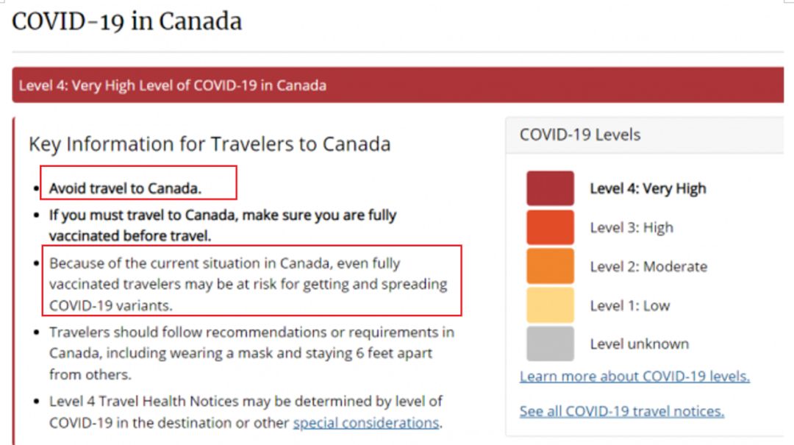Select the Level 2 orange swatch
794x445 pixels.
point(550,266)
